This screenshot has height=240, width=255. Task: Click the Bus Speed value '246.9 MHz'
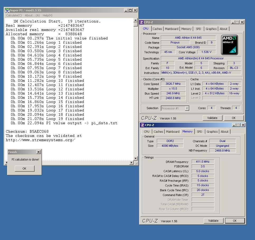173,93
